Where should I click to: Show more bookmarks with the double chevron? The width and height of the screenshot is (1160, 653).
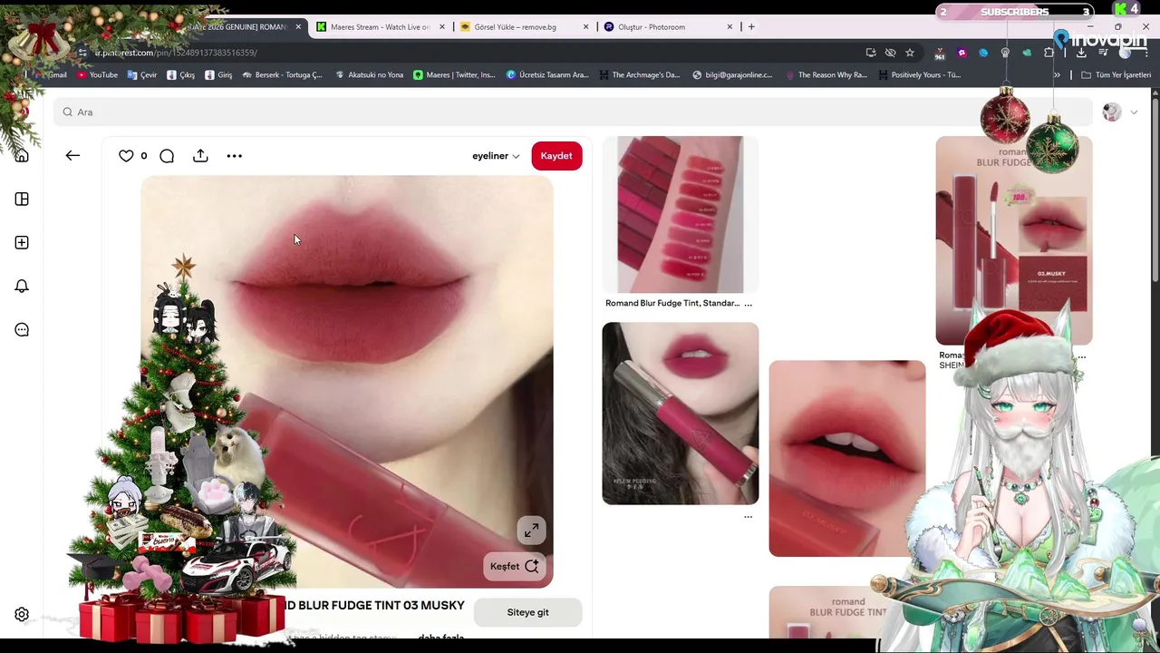[1057, 75]
